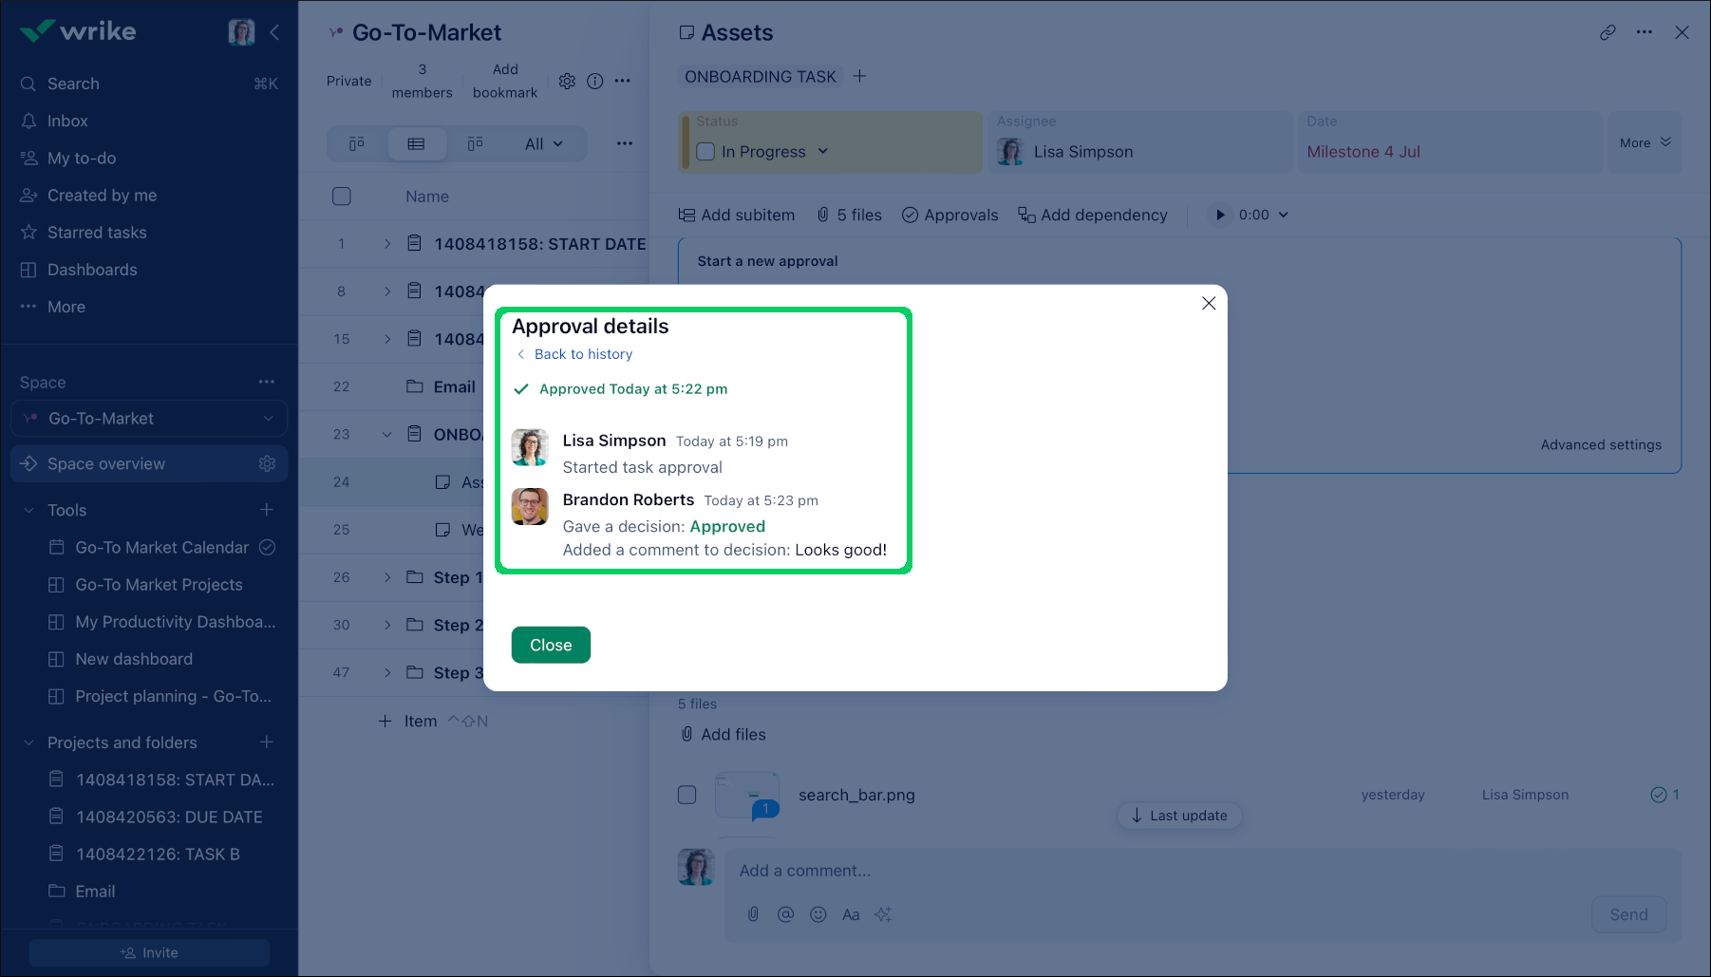Viewport: 1711px width, 977px height.
Task: Add a new tool with plus icon
Action: pyautogui.click(x=267, y=510)
